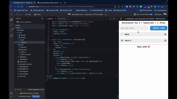Viewport: 177px width, 99px height.
Task: Click the lock icon beside project title
Action: 105,14
